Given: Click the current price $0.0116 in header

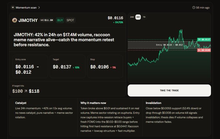Looking at the screenshot, I should pos(115,18).
